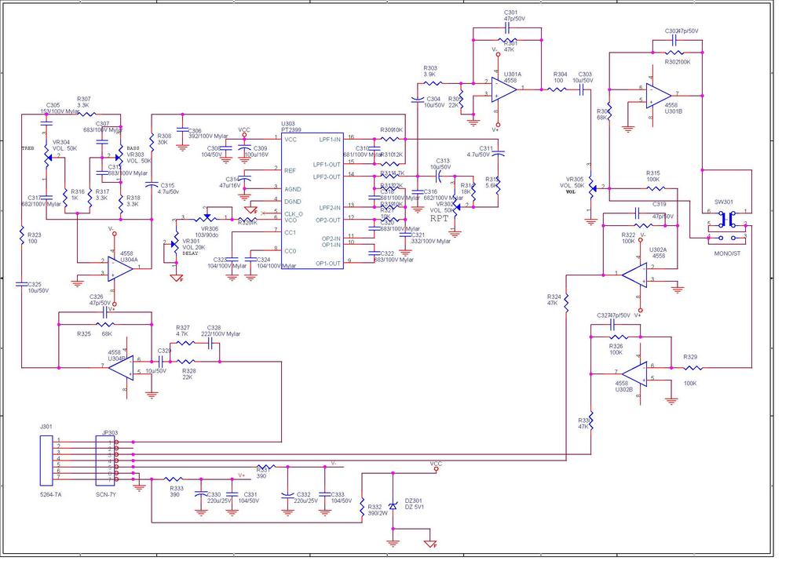Click the DELAY label under VR301
Viewport: 804px width, 568px height.
coord(190,253)
